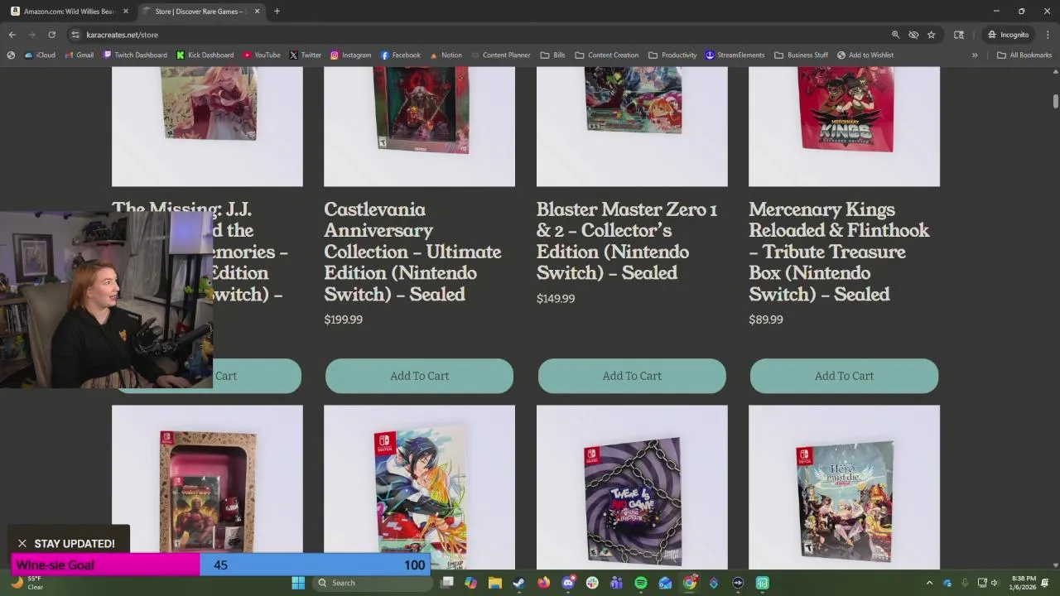1060x596 pixels.
Task: Open File Explorer from the taskbar
Action: [x=494, y=583]
